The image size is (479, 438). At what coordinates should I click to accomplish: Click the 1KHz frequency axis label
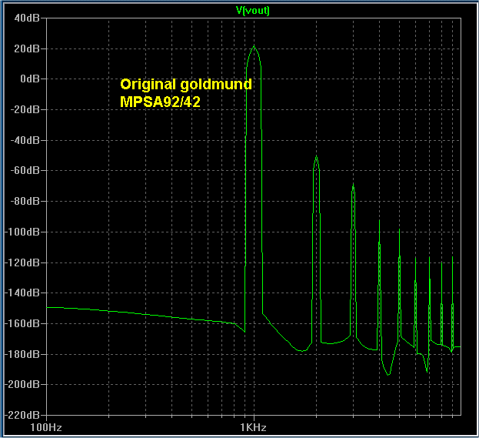click(x=253, y=427)
